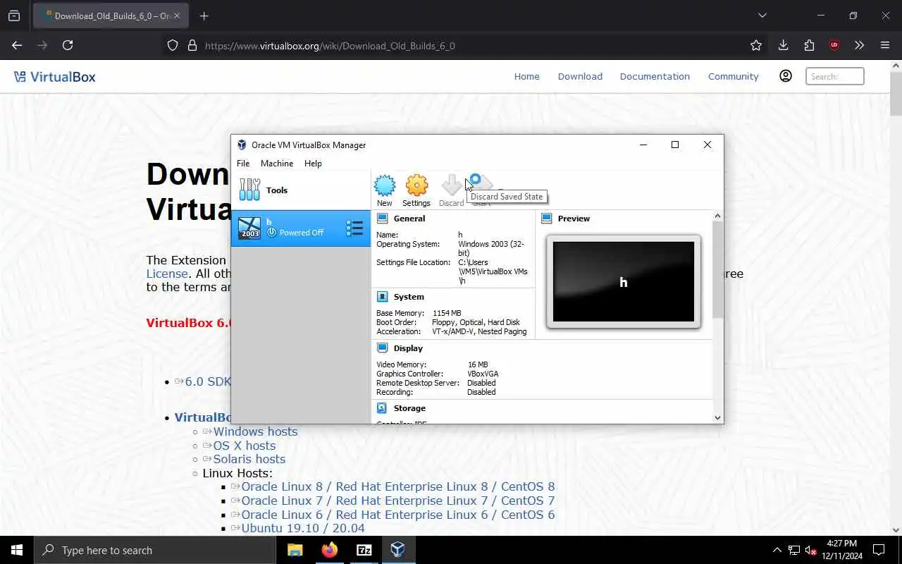
Task: Open Oracle Linux 7 / CentOS 7 link
Action: pyautogui.click(x=397, y=501)
